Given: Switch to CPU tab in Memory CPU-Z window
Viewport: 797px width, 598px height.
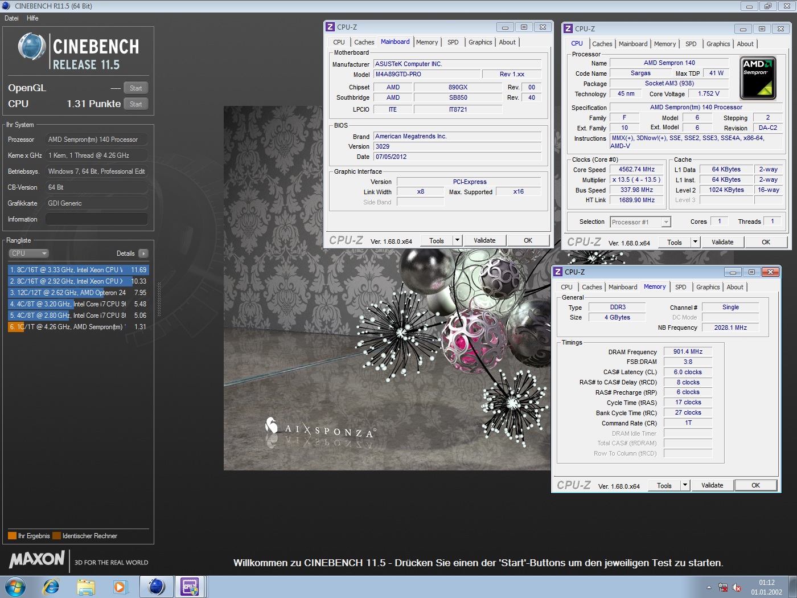Looking at the screenshot, I should click(x=566, y=287).
